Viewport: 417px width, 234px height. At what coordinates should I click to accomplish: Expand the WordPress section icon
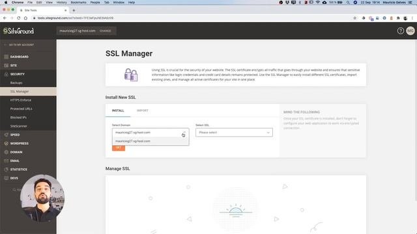pos(7,143)
